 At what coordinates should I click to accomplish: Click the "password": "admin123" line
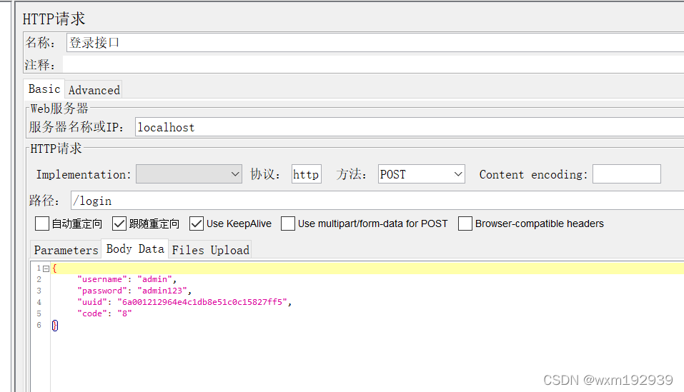click(134, 291)
